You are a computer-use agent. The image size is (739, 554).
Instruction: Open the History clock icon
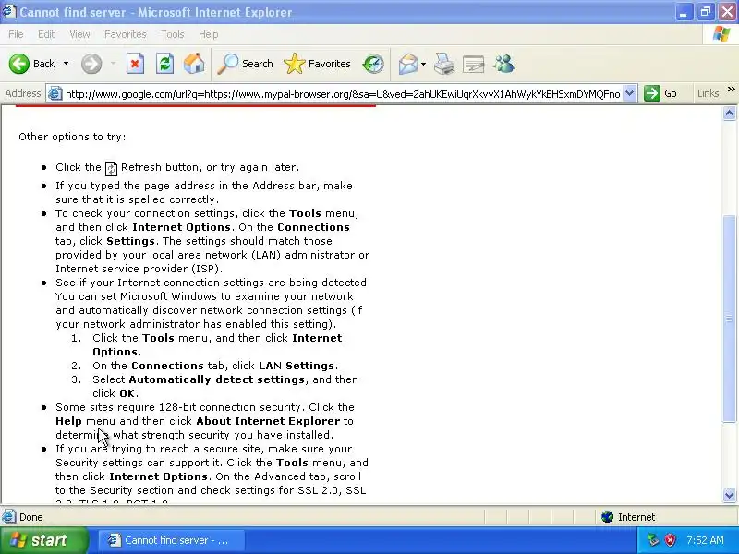click(x=373, y=64)
